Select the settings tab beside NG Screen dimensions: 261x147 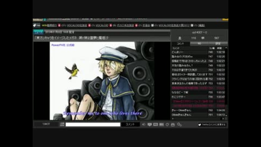[x=218, y=44]
